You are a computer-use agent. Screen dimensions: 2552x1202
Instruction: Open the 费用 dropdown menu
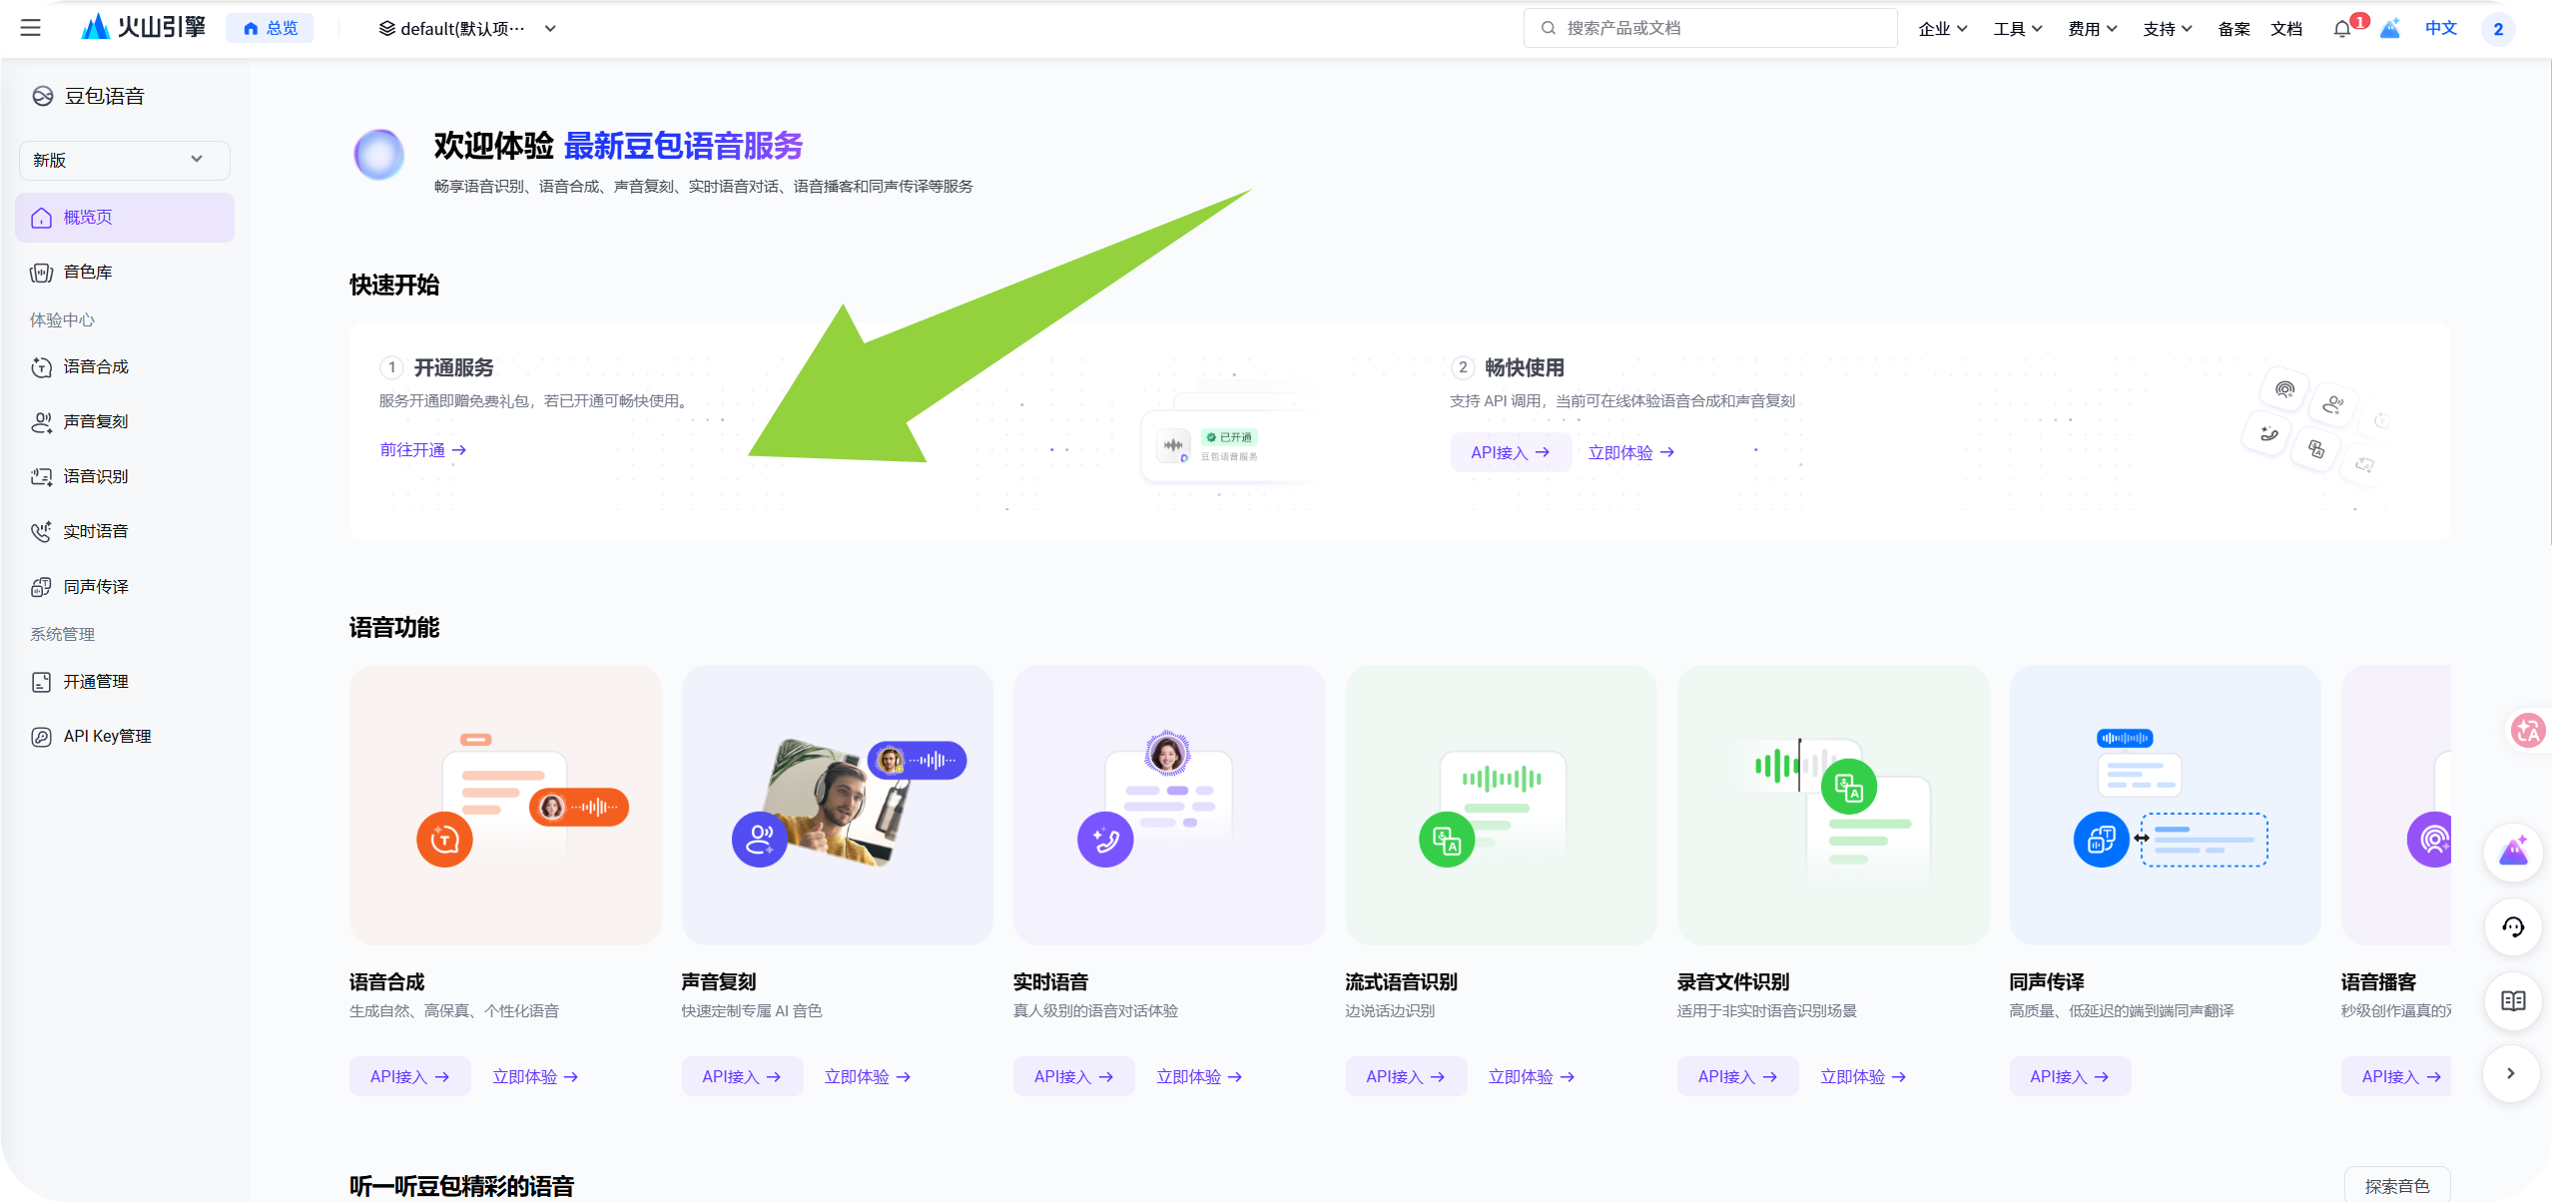coord(2092,29)
